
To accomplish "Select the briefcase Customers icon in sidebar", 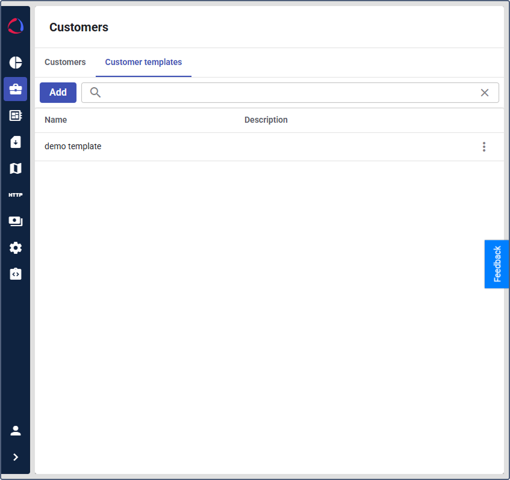I will [15, 89].
